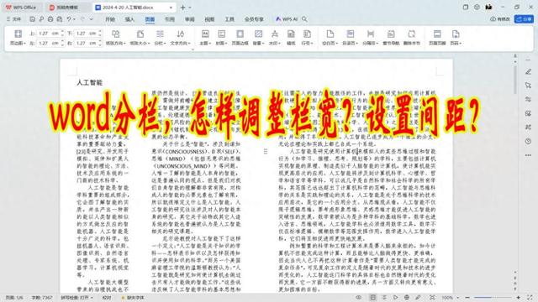This screenshot has height=302, width=538.
Task: Open the 行号 line numbers menu
Action: [307, 38]
